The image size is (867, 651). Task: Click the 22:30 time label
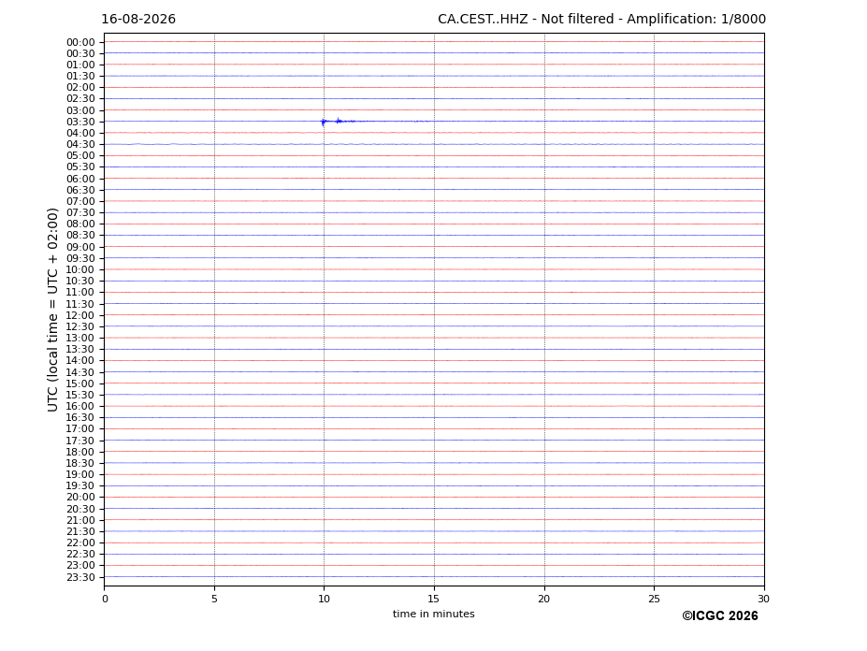tap(80, 555)
